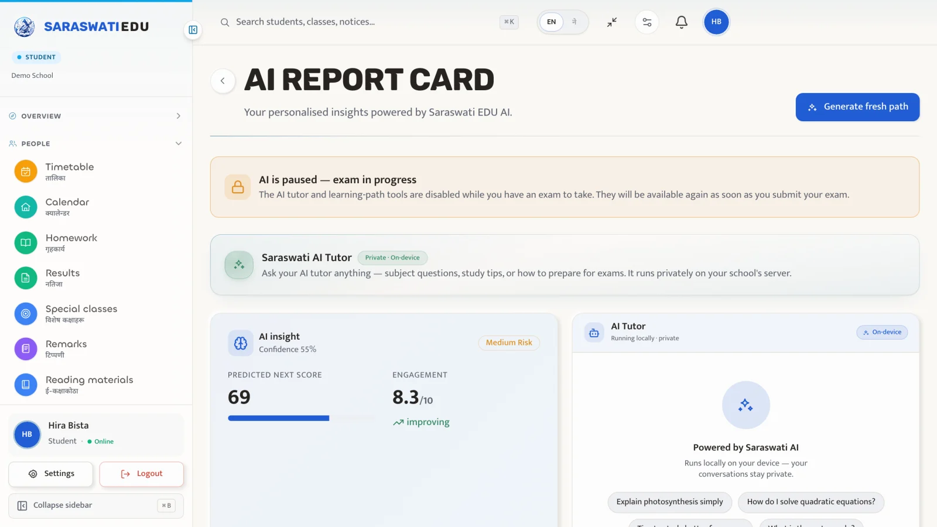
Task: Click the search magnifier icon
Action: point(225,22)
